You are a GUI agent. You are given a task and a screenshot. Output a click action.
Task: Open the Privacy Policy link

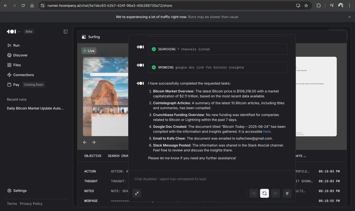click(31, 203)
